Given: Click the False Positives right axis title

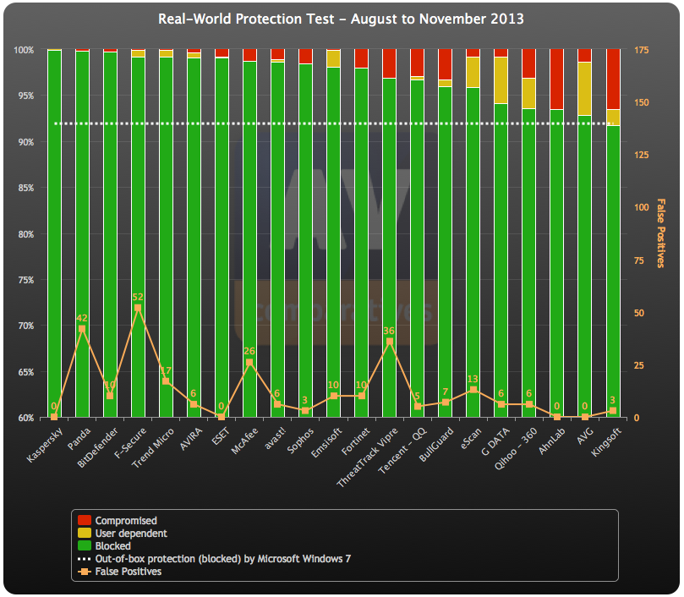Looking at the screenshot, I should [662, 234].
